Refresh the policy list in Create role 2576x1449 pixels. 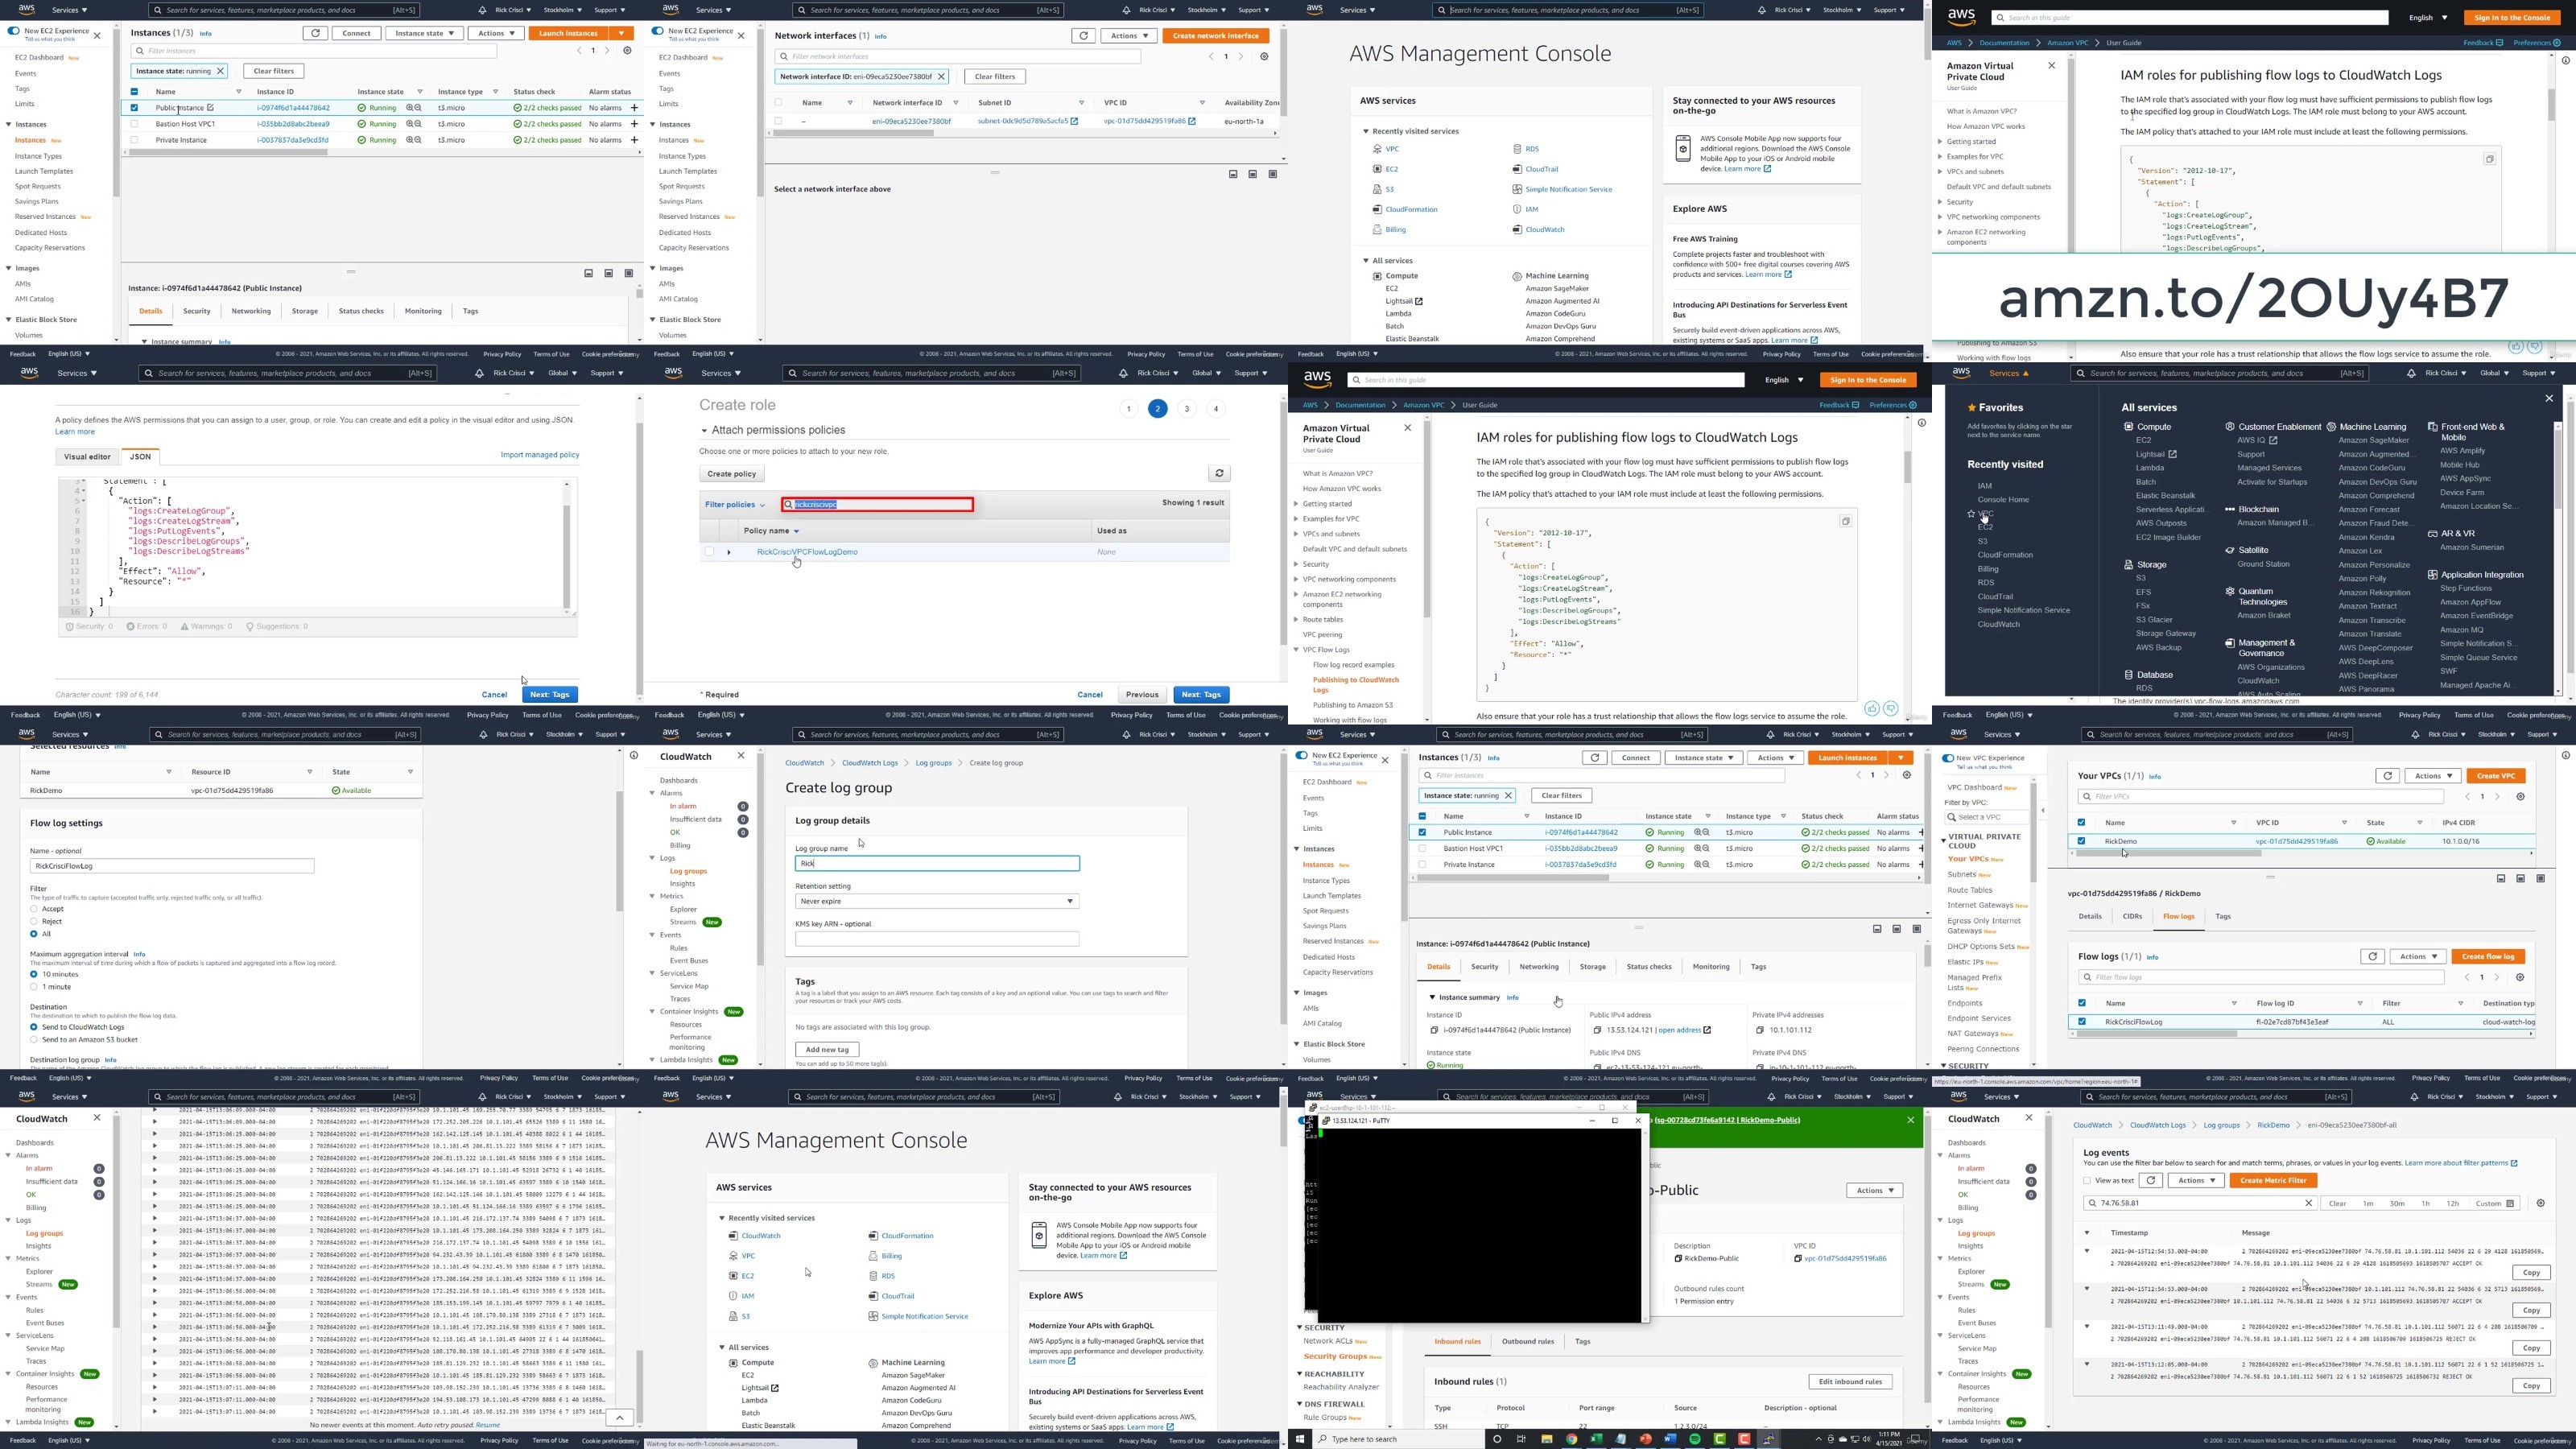pyautogui.click(x=1219, y=474)
